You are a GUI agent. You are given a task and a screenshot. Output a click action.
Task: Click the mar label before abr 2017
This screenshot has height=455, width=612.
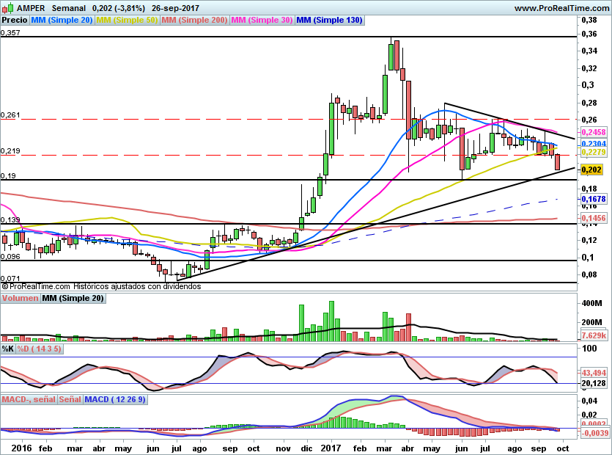coord(384,448)
